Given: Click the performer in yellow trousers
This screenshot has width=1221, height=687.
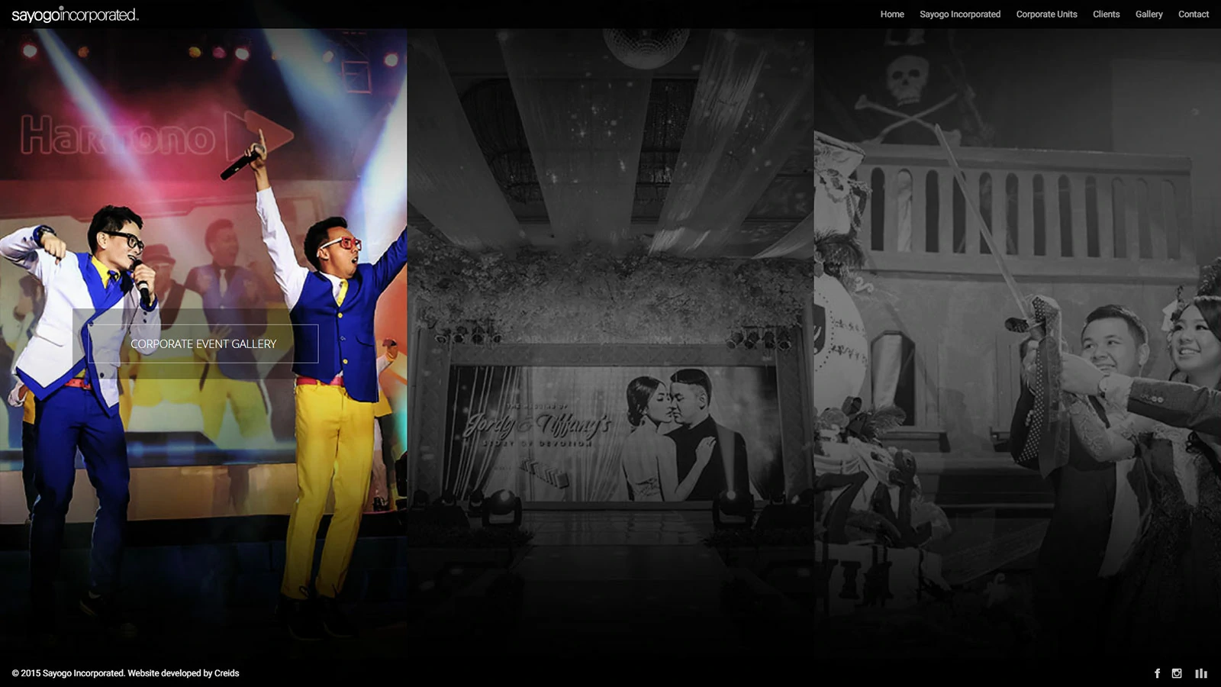Looking at the screenshot, I should point(336,382).
